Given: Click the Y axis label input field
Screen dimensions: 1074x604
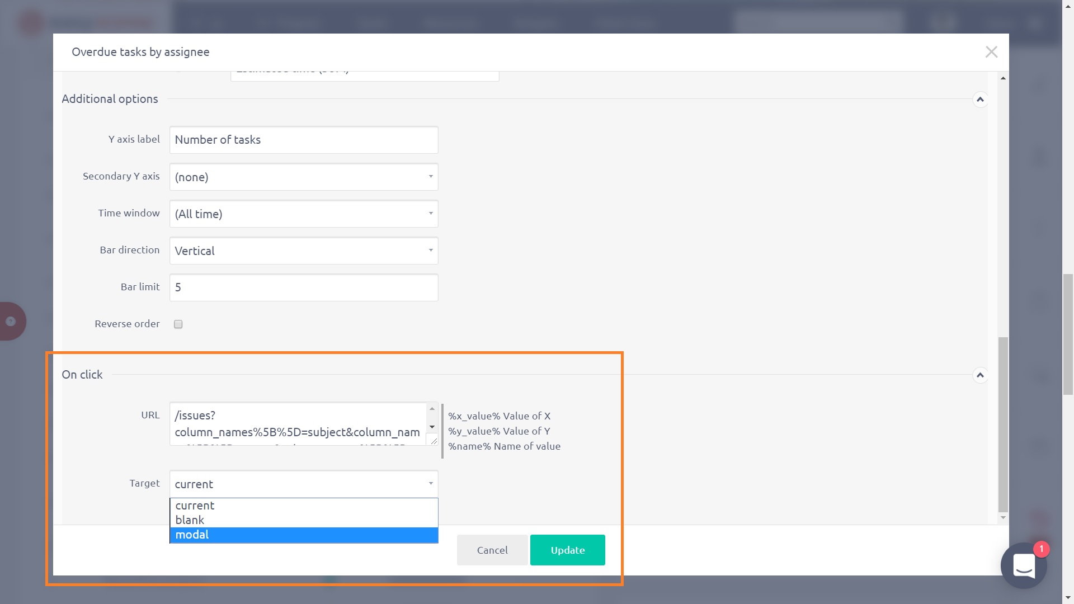Looking at the screenshot, I should click(x=304, y=140).
